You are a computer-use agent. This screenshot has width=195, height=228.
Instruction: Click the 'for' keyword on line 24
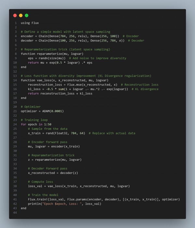click(23, 125)
